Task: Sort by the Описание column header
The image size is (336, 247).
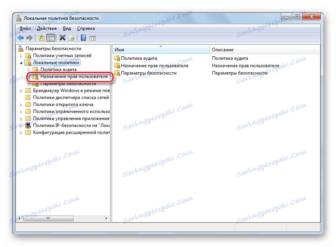Action: click(x=262, y=50)
